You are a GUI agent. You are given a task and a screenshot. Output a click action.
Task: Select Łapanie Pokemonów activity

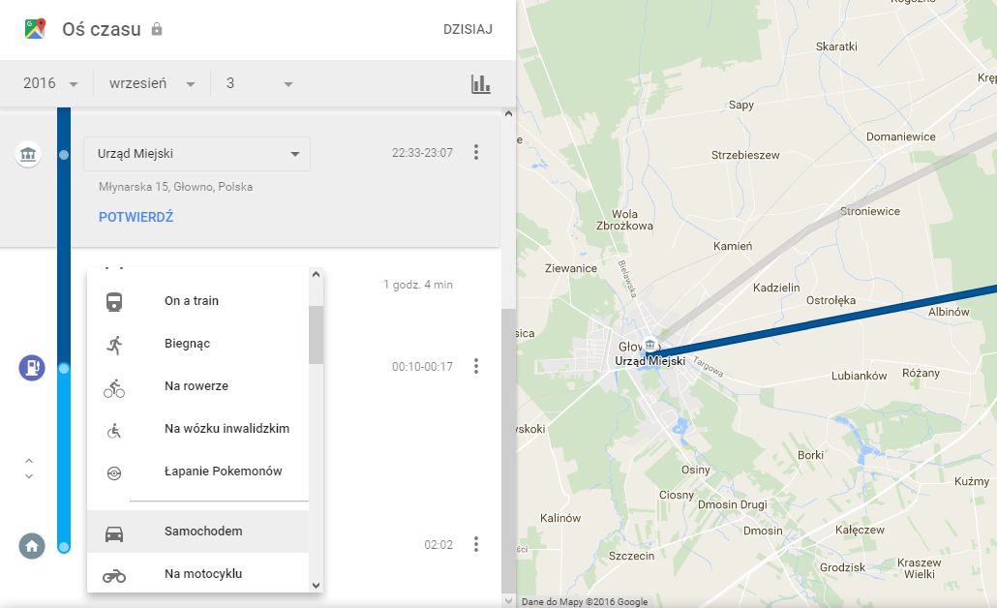point(197,471)
